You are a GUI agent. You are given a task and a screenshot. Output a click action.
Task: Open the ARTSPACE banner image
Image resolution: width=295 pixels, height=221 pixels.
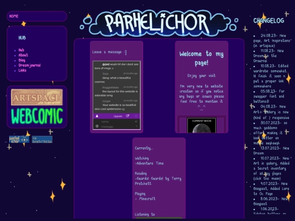[37, 97]
